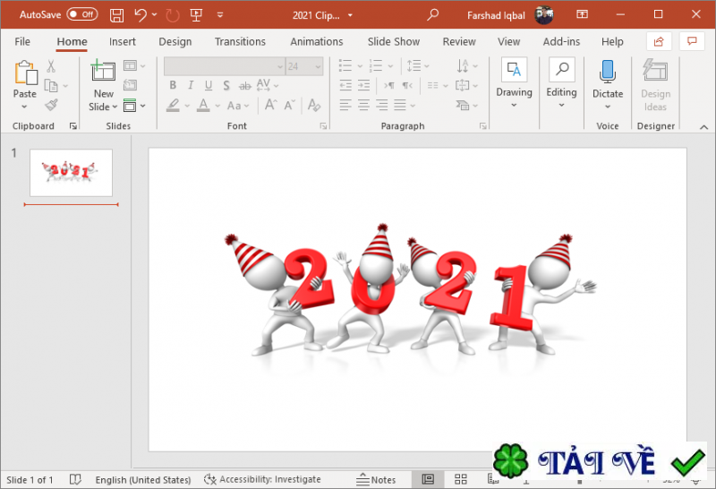Screen dimensions: 716x489
Task: Open the Clipboard dialog launcher
Action: click(73, 126)
